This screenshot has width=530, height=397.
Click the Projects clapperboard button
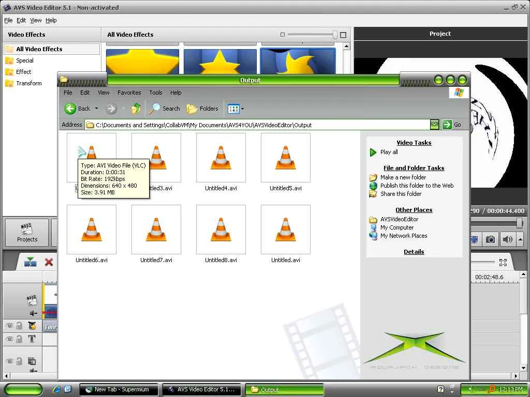point(27,233)
